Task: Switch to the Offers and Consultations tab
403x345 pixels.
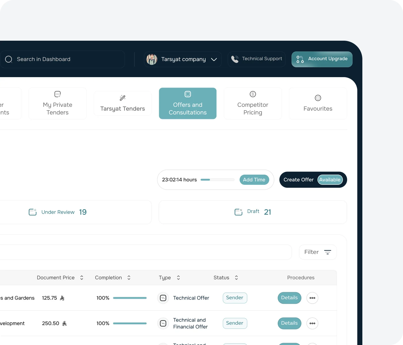Action: 187,103
